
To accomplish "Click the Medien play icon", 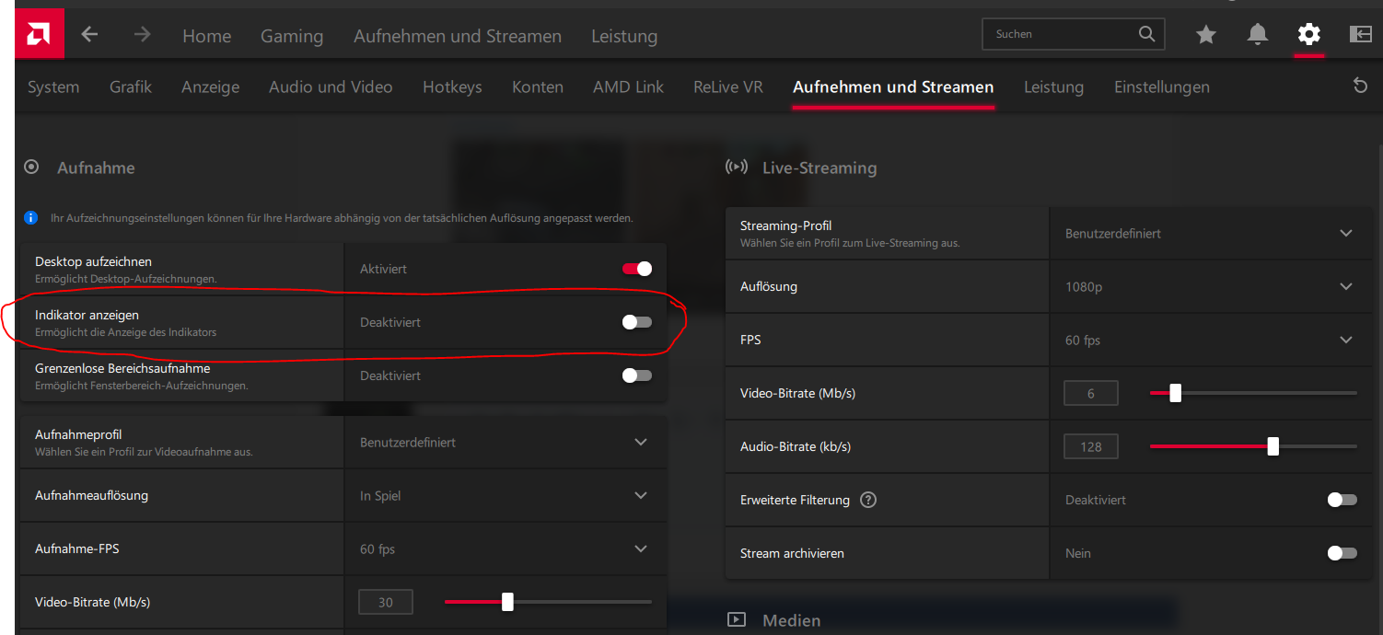I will 737,619.
